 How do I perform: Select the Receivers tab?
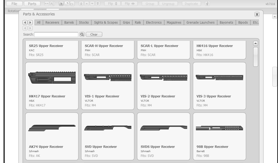pyautogui.click(x=52, y=23)
